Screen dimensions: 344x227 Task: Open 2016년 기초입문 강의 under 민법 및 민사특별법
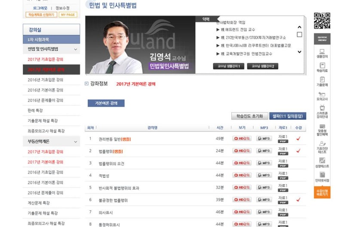point(46,80)
